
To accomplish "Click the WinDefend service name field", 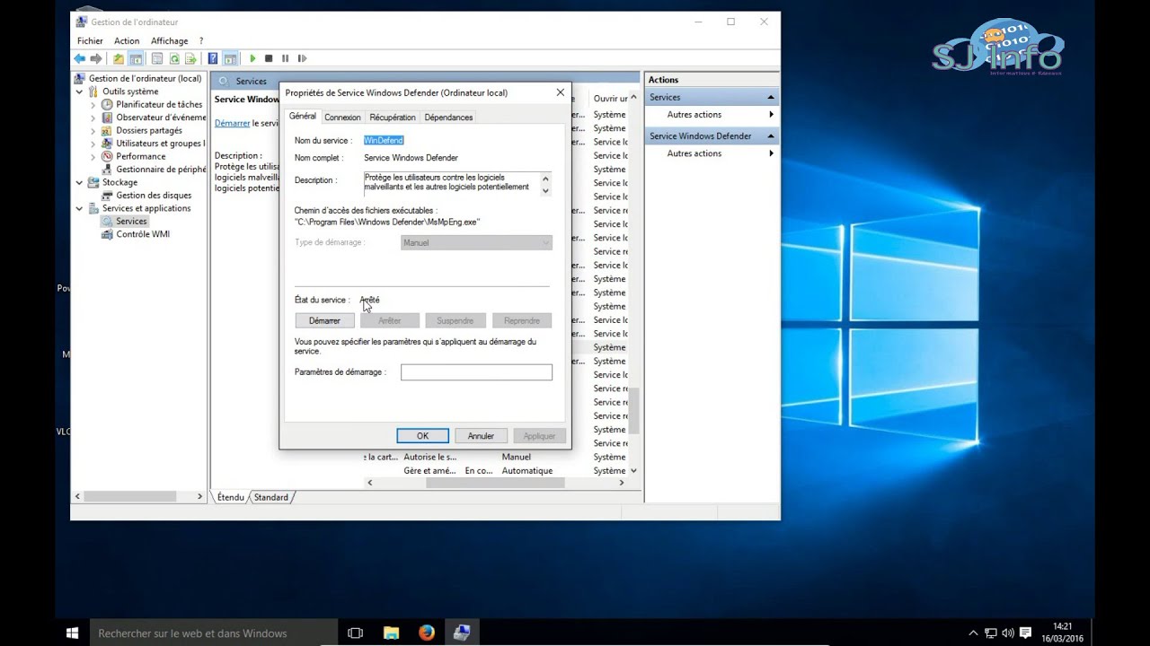I will pyautogui.click(x=384, y=140).
